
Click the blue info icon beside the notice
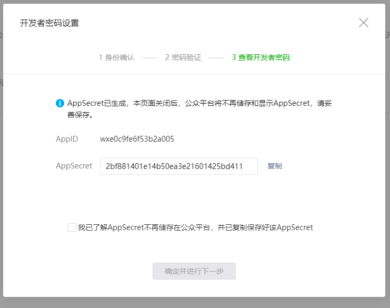pos(60,103)
